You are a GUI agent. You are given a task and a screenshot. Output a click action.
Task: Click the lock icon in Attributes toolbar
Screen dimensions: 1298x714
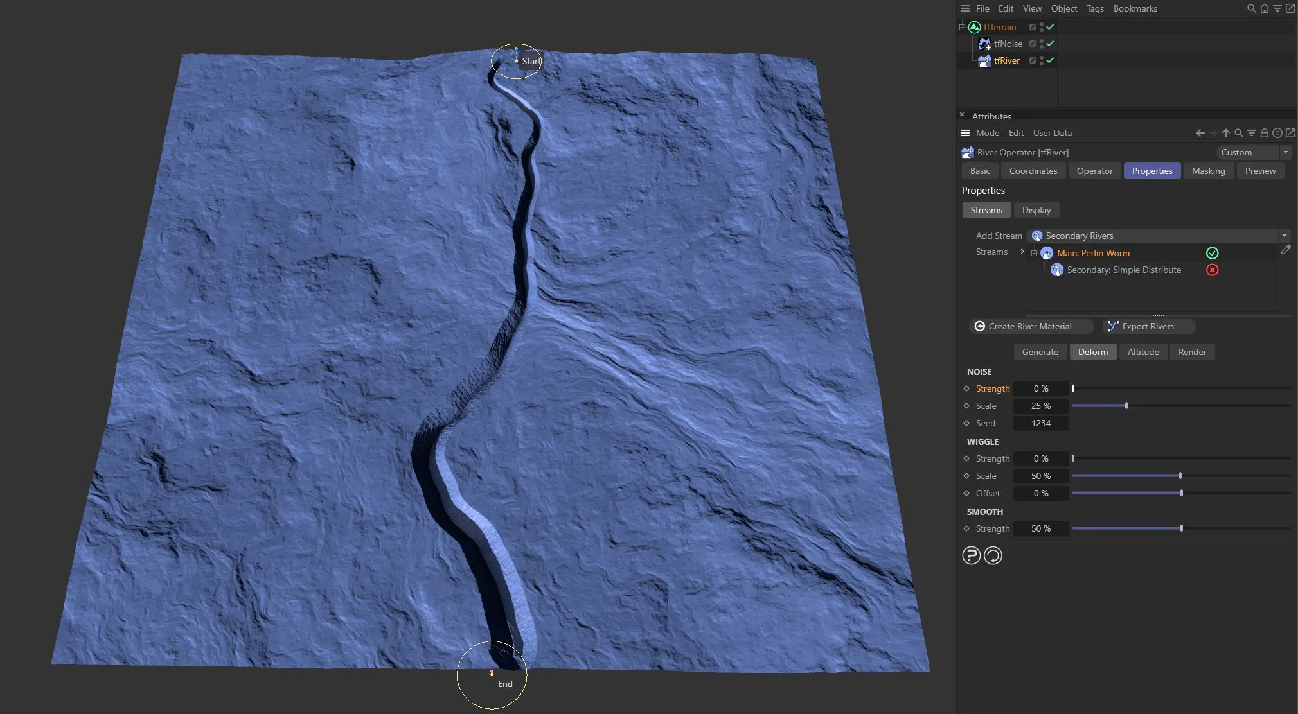point(1264,133)
